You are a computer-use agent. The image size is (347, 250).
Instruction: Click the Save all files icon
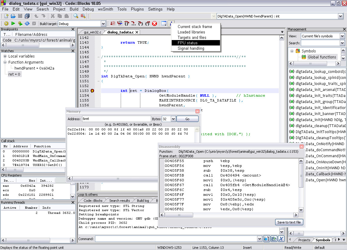pos(27,16)
